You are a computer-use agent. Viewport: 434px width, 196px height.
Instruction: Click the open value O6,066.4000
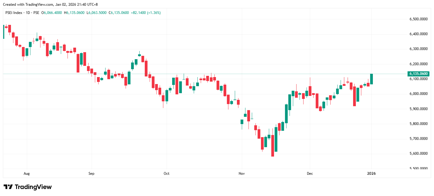pyautogui.click(x=52, y=13)
